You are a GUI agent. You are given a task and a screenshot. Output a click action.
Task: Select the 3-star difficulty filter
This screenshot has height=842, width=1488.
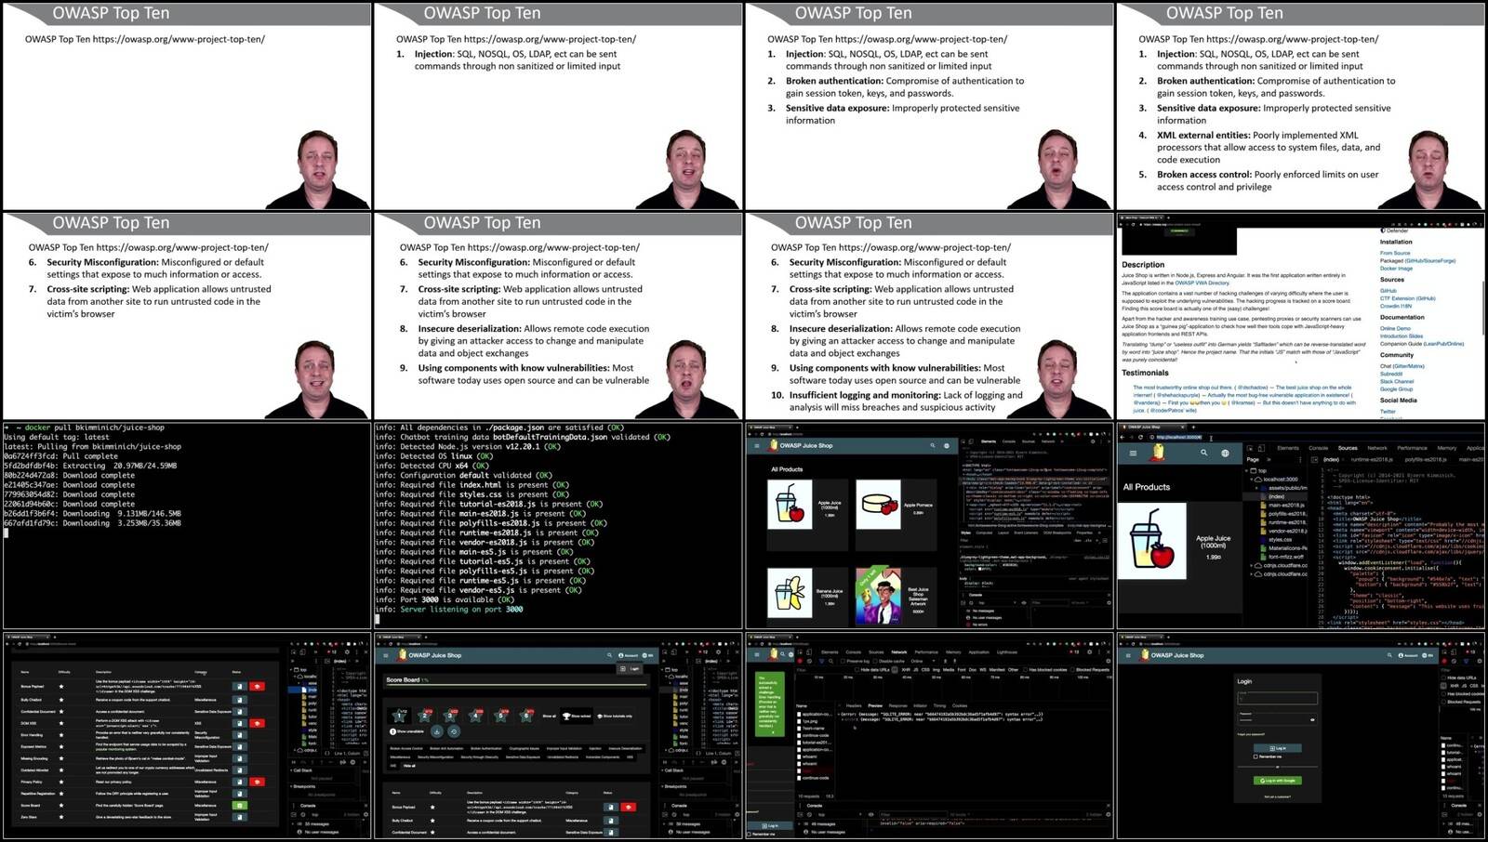coord(450,716)
